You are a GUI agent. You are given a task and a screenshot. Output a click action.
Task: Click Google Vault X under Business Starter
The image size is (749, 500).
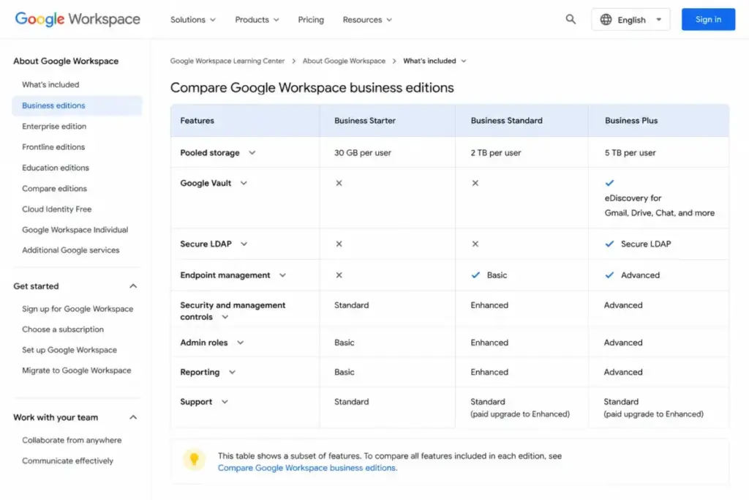(339, 183)
